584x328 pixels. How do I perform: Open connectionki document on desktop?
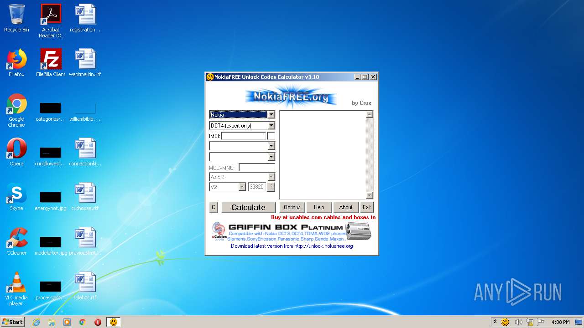(x=85, y=152)
